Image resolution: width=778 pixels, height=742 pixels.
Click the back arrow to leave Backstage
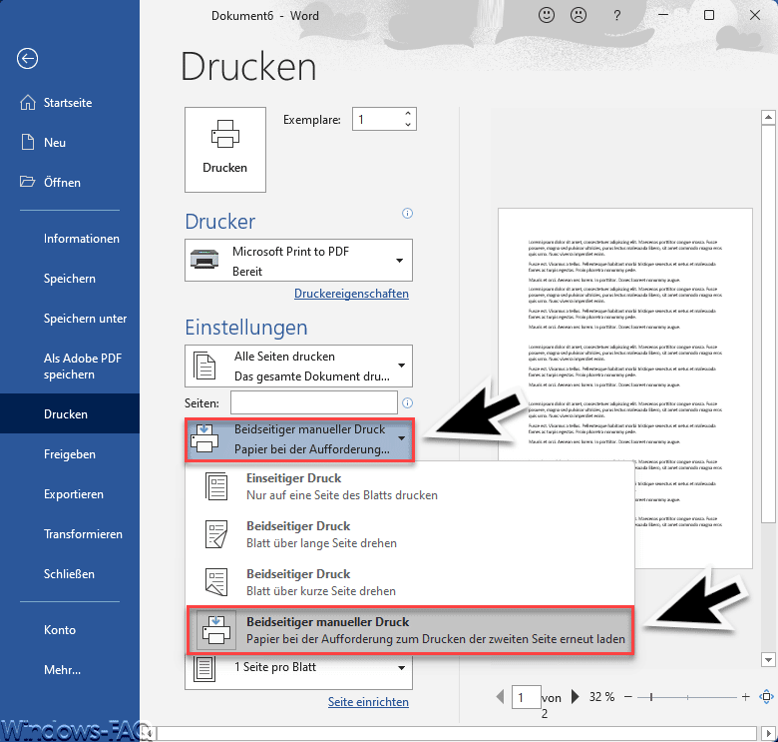27,59
